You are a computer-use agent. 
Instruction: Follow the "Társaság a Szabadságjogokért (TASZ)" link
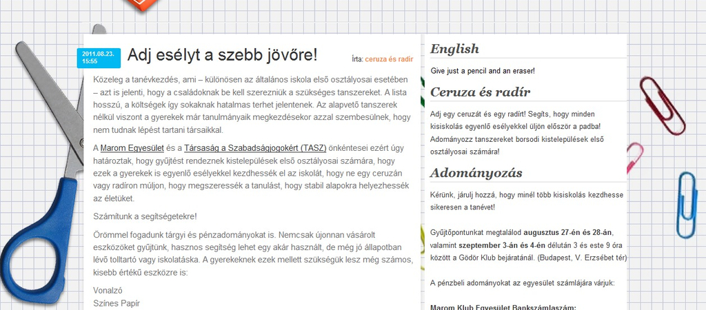(255, 147)
